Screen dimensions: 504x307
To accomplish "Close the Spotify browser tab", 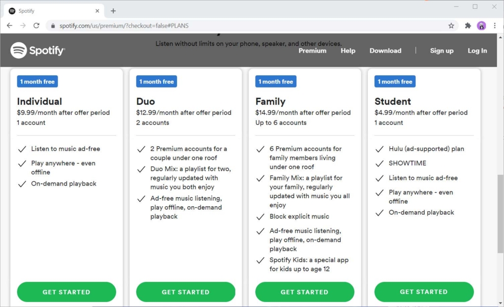I will tap(97, 11).
